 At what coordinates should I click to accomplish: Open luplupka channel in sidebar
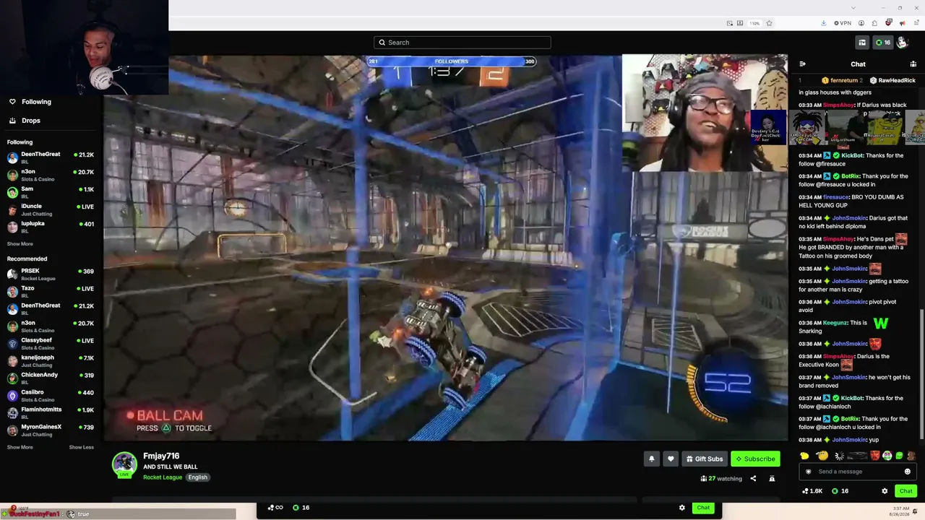point(51,227)
